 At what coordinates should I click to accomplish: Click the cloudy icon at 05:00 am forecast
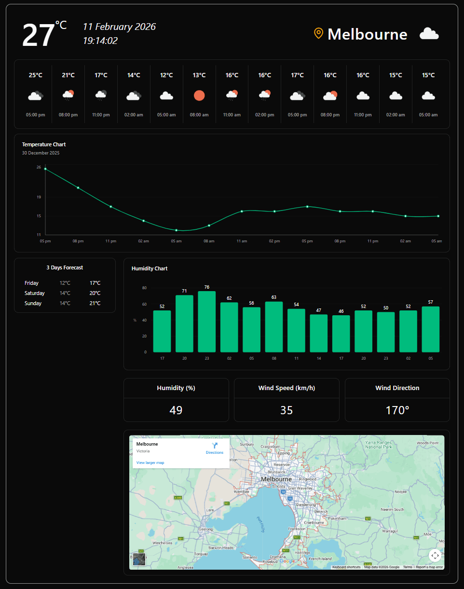[x=166, y=95]
